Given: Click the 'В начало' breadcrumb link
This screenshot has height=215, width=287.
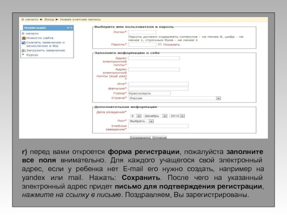Looking at the screenshot, I should (30, 19).
